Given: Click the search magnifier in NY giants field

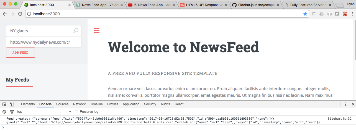Looking at the screenshot, I should [x=76, y=31].
